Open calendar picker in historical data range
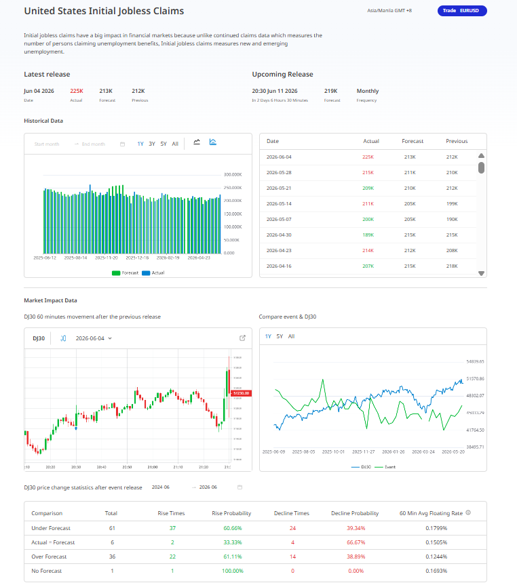The height and width of the screenshot is (585, 517). [122, 144]
